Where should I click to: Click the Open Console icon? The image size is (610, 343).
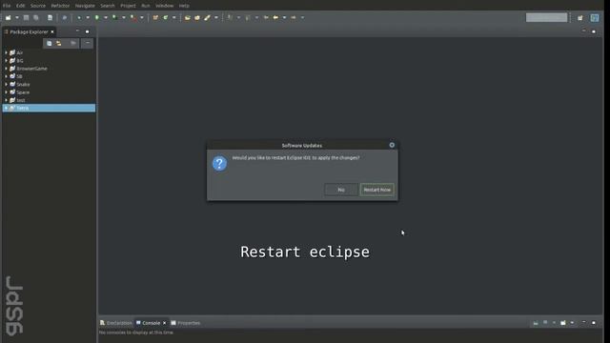[x=563, y=323]
